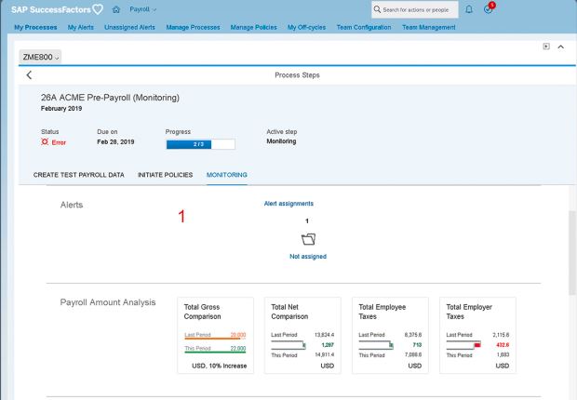The height and width of the screenshot is (400, 577).
Task: Go back with the left arrow
Action: tap(29, 75)
